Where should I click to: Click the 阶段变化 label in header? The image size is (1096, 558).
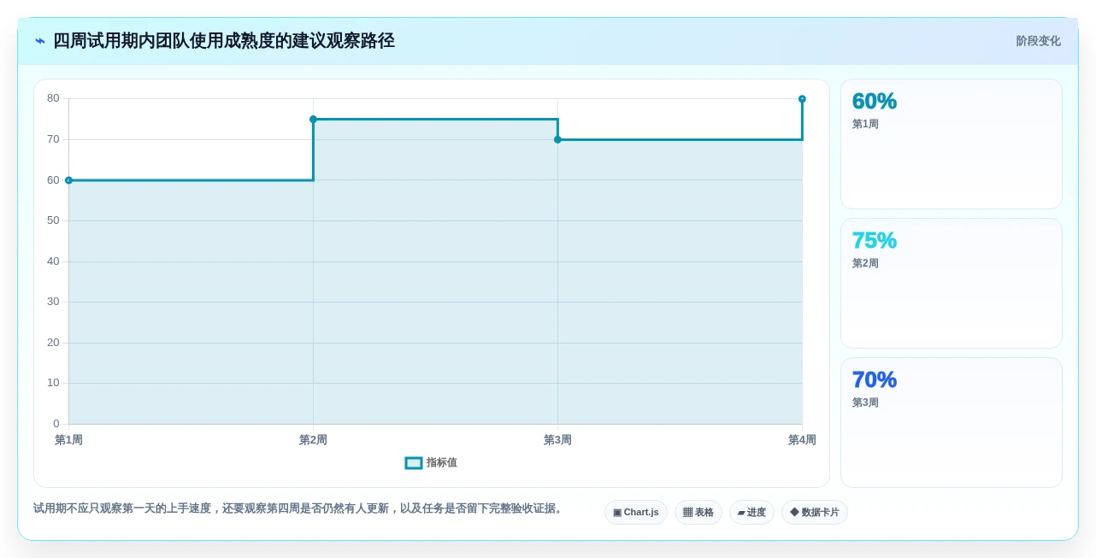point(1038,41)
